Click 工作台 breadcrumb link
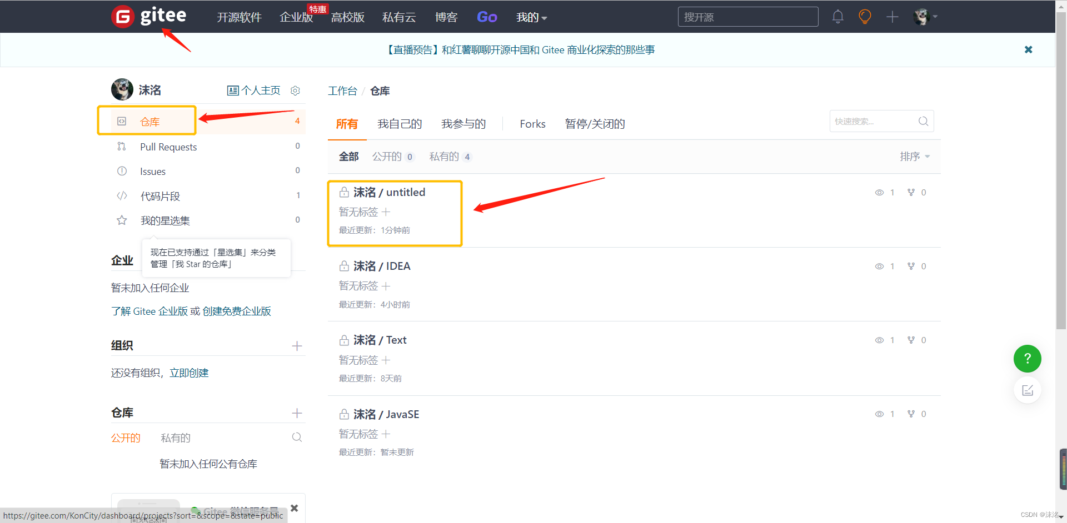Image resolution: width=1067 pixels, height=523 pixels. (342, 91)
